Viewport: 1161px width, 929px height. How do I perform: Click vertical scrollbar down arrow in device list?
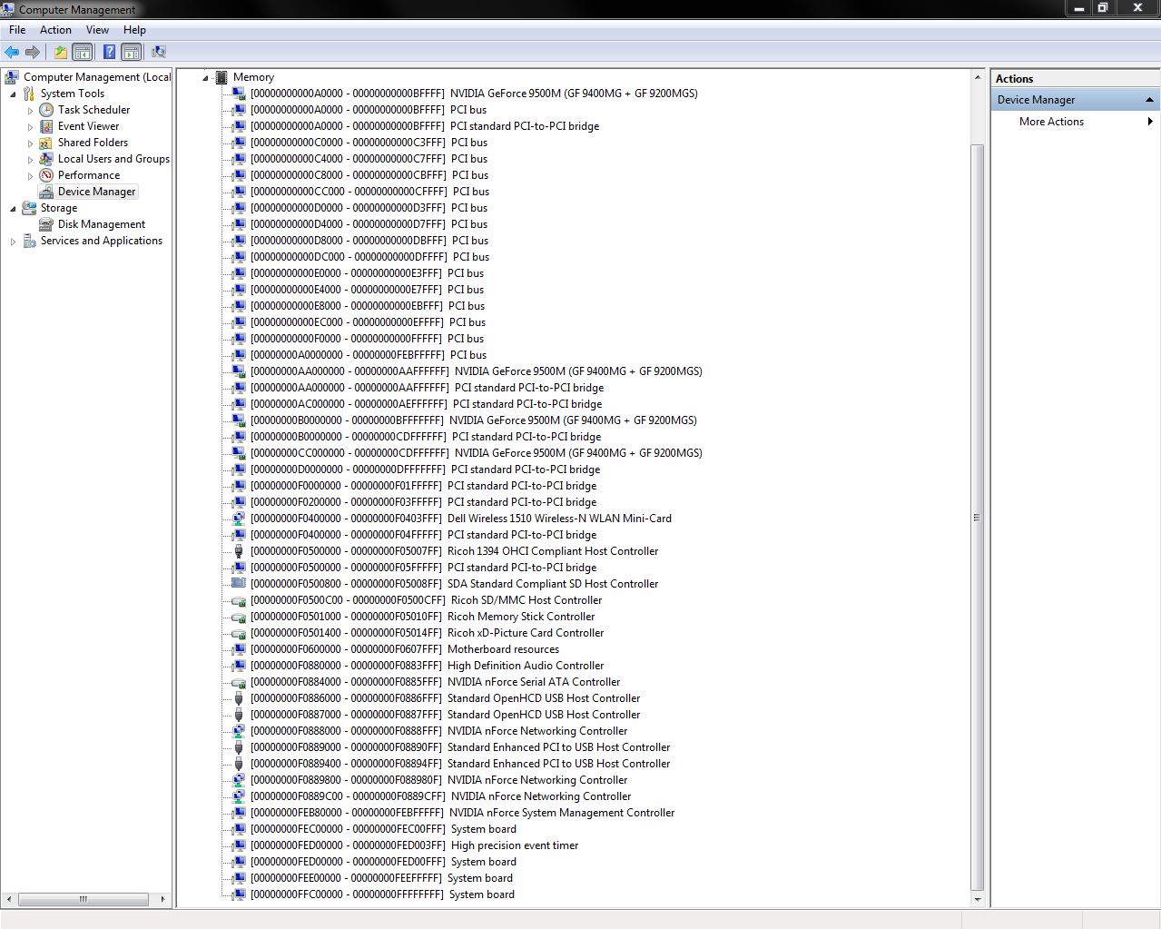(978, 899)
